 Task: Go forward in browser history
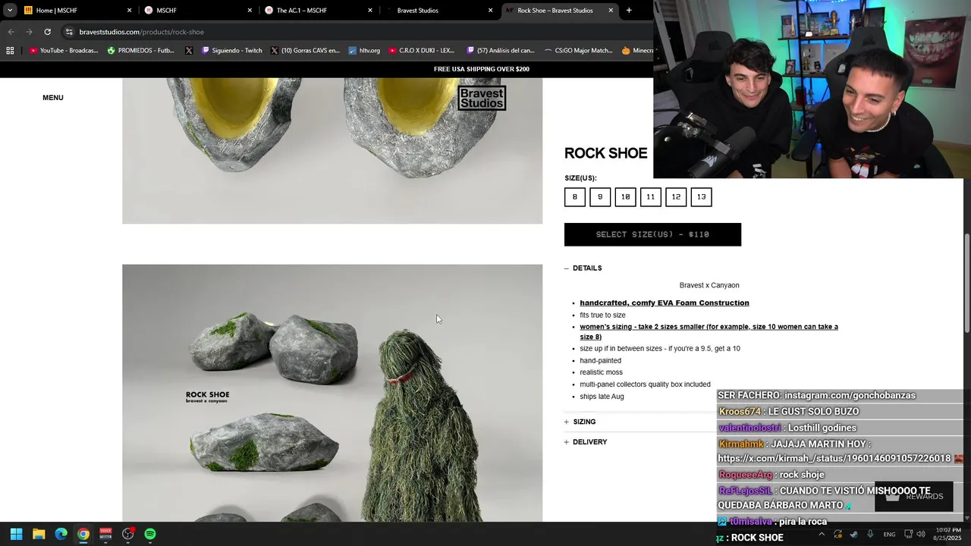(x=29, y=32)
